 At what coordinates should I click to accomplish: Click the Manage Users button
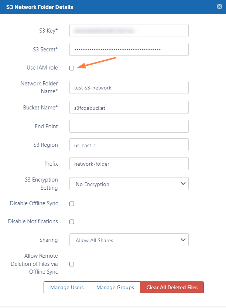[67, 287]
